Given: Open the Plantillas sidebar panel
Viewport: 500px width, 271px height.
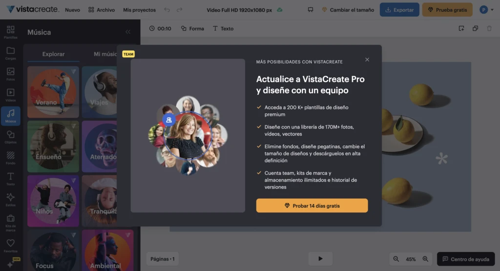Looking at the screenshot, I should (11, 32).
